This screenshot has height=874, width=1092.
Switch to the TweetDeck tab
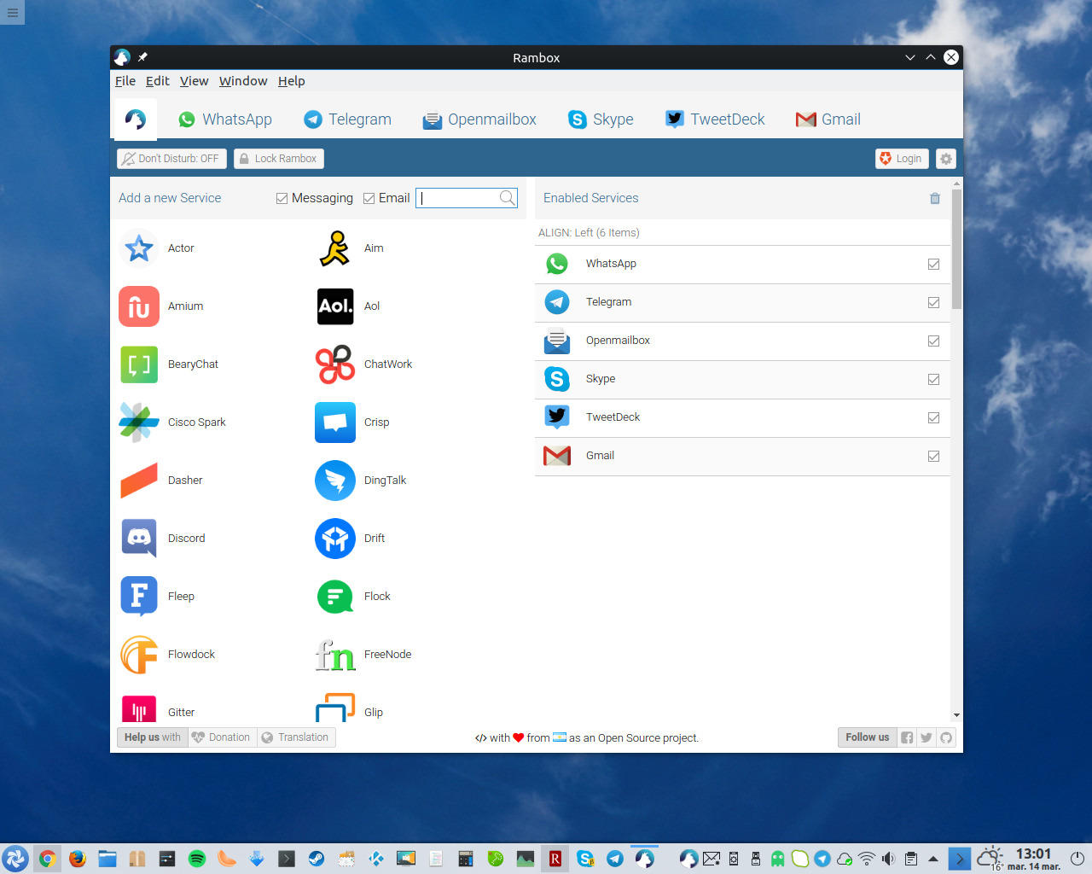[x=715, y=119]
